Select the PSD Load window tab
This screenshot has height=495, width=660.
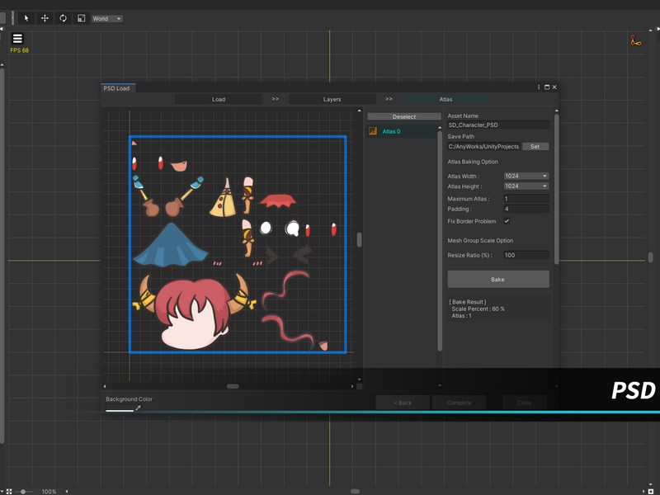[x=118, y=88]
